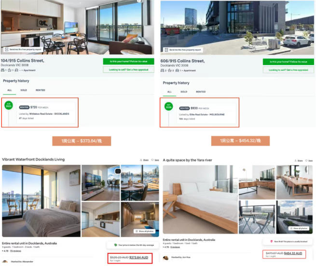This screenshot has width=316, height=266.
Task: Click Share icon on Yara river listing
Action: 295,160
